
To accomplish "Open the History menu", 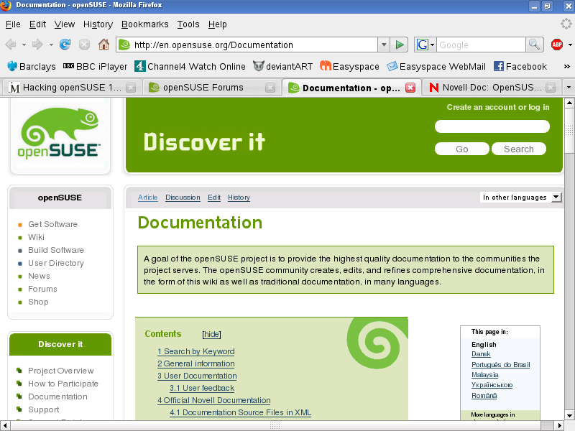I will (x=98, y=24).
